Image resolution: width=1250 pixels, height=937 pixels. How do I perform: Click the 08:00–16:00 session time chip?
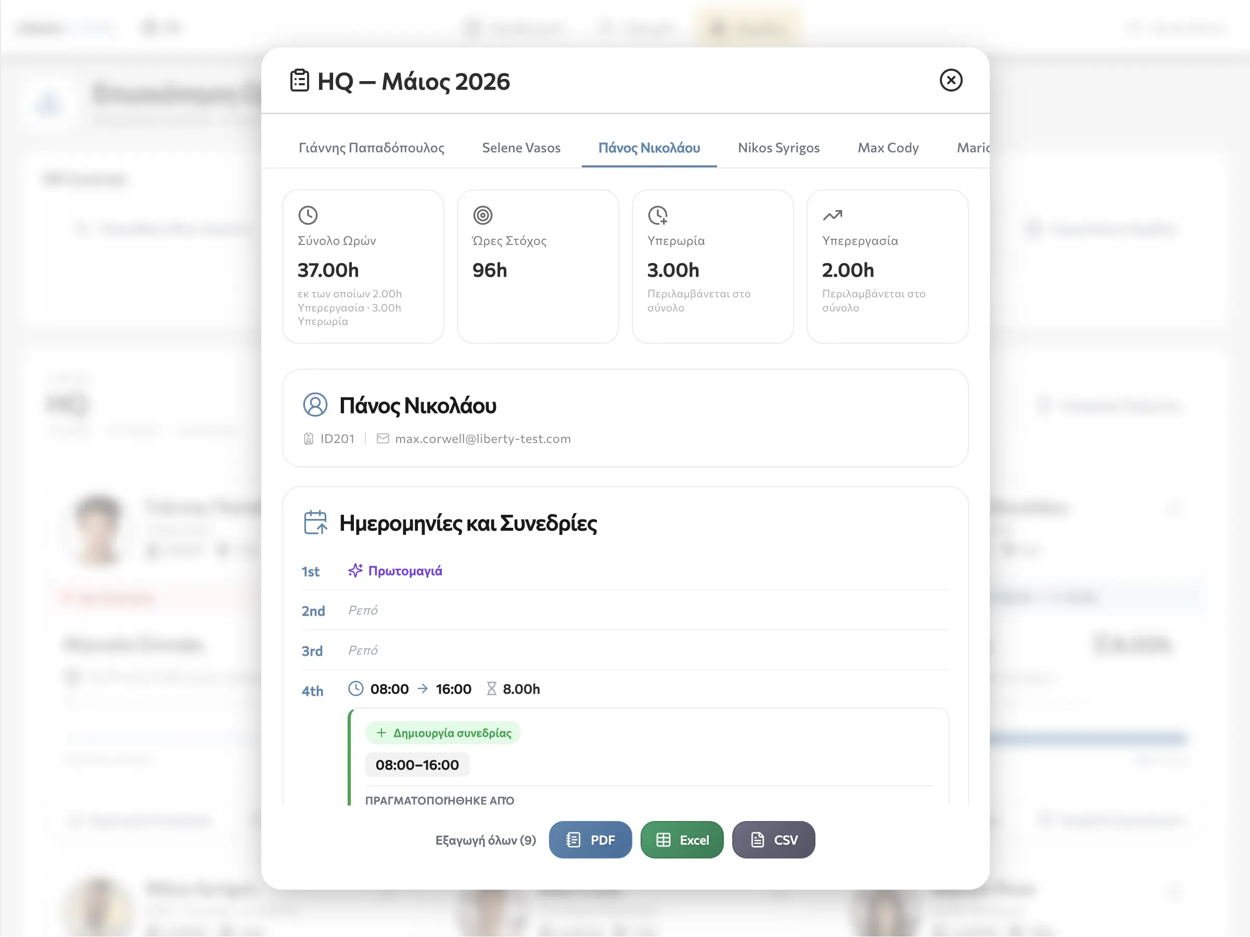click(x=417, y=765)
